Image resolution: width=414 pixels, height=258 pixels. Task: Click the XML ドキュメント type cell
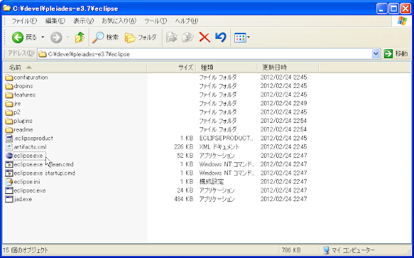pos(219,147)
